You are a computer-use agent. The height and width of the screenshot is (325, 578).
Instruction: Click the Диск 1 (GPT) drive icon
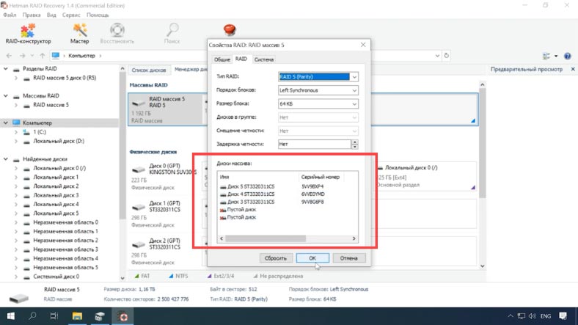tap(138, 208)
